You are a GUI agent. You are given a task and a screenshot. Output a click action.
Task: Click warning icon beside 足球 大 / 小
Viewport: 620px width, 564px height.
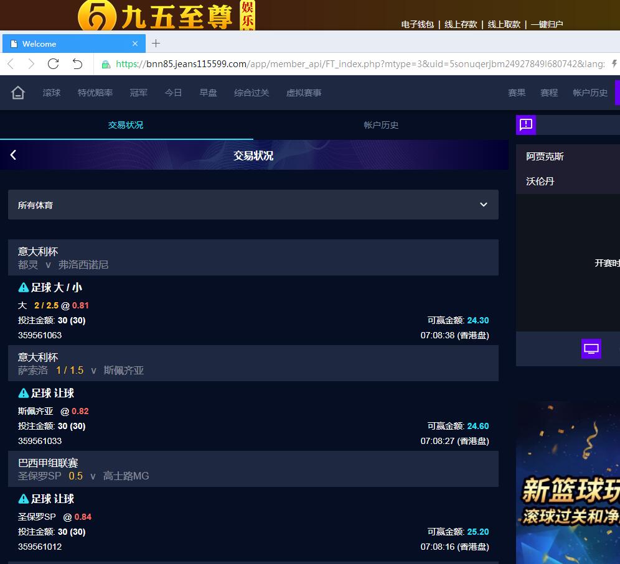pos(23,287)
